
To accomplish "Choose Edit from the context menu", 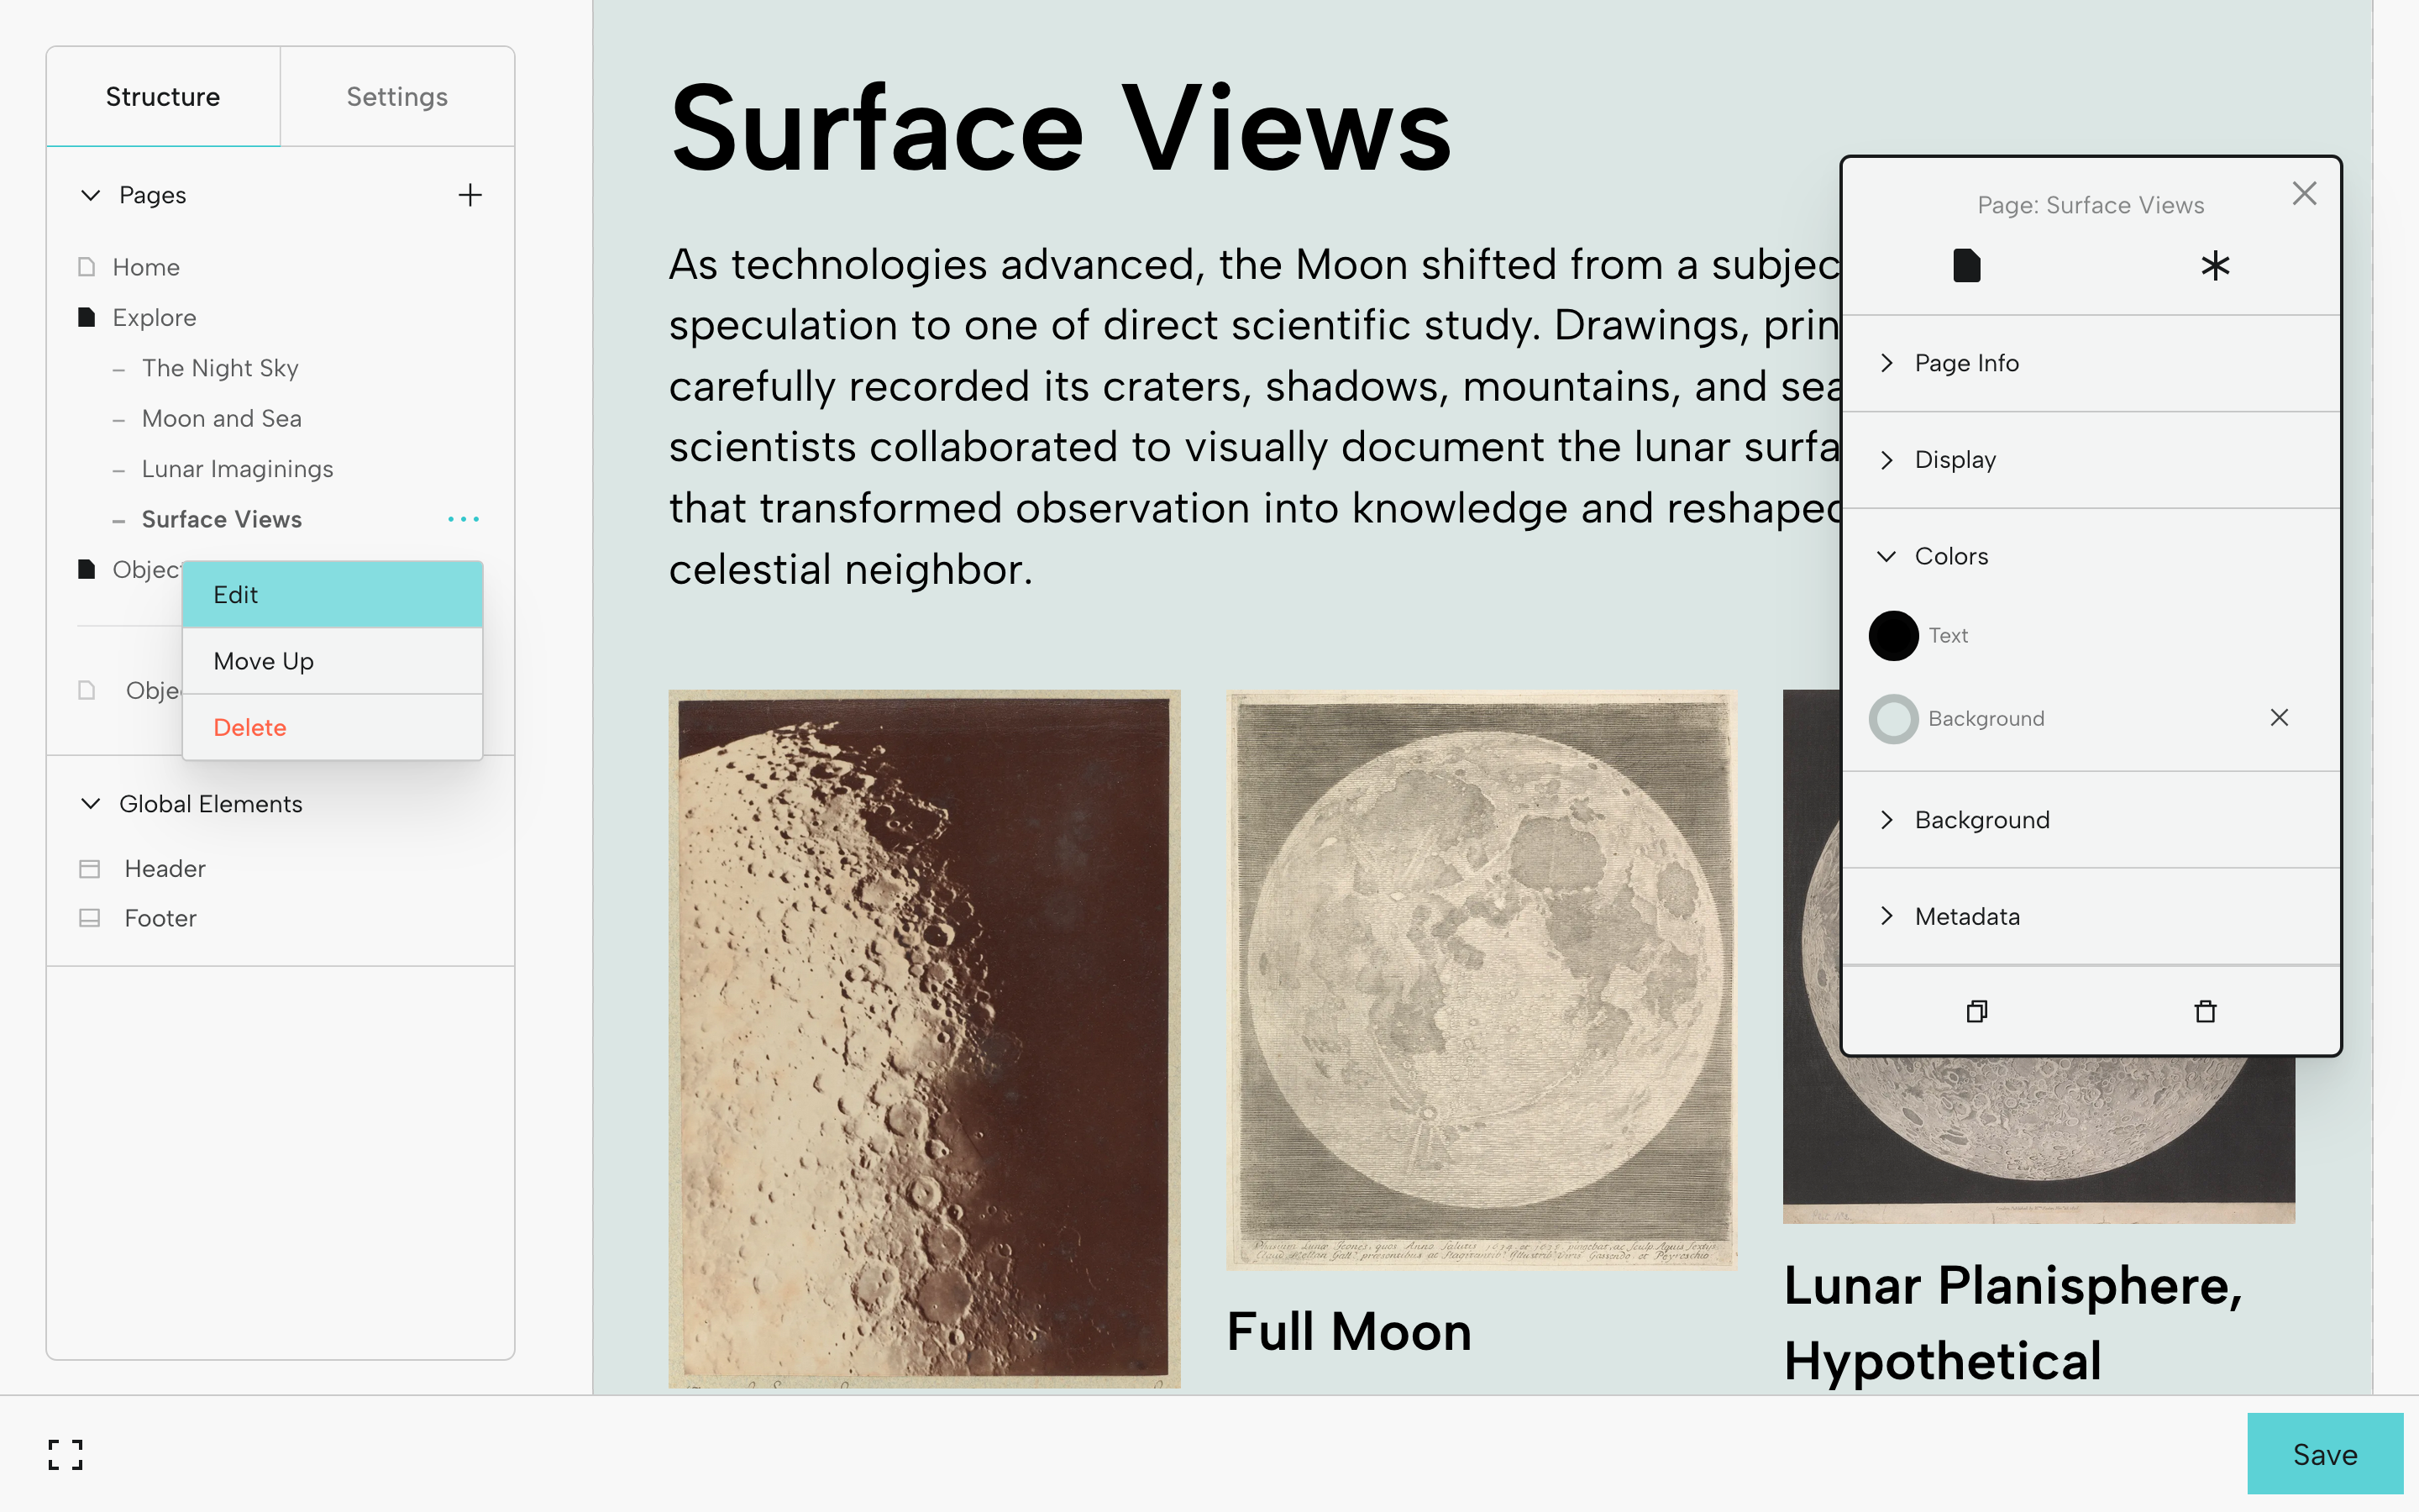I will 333,595.
